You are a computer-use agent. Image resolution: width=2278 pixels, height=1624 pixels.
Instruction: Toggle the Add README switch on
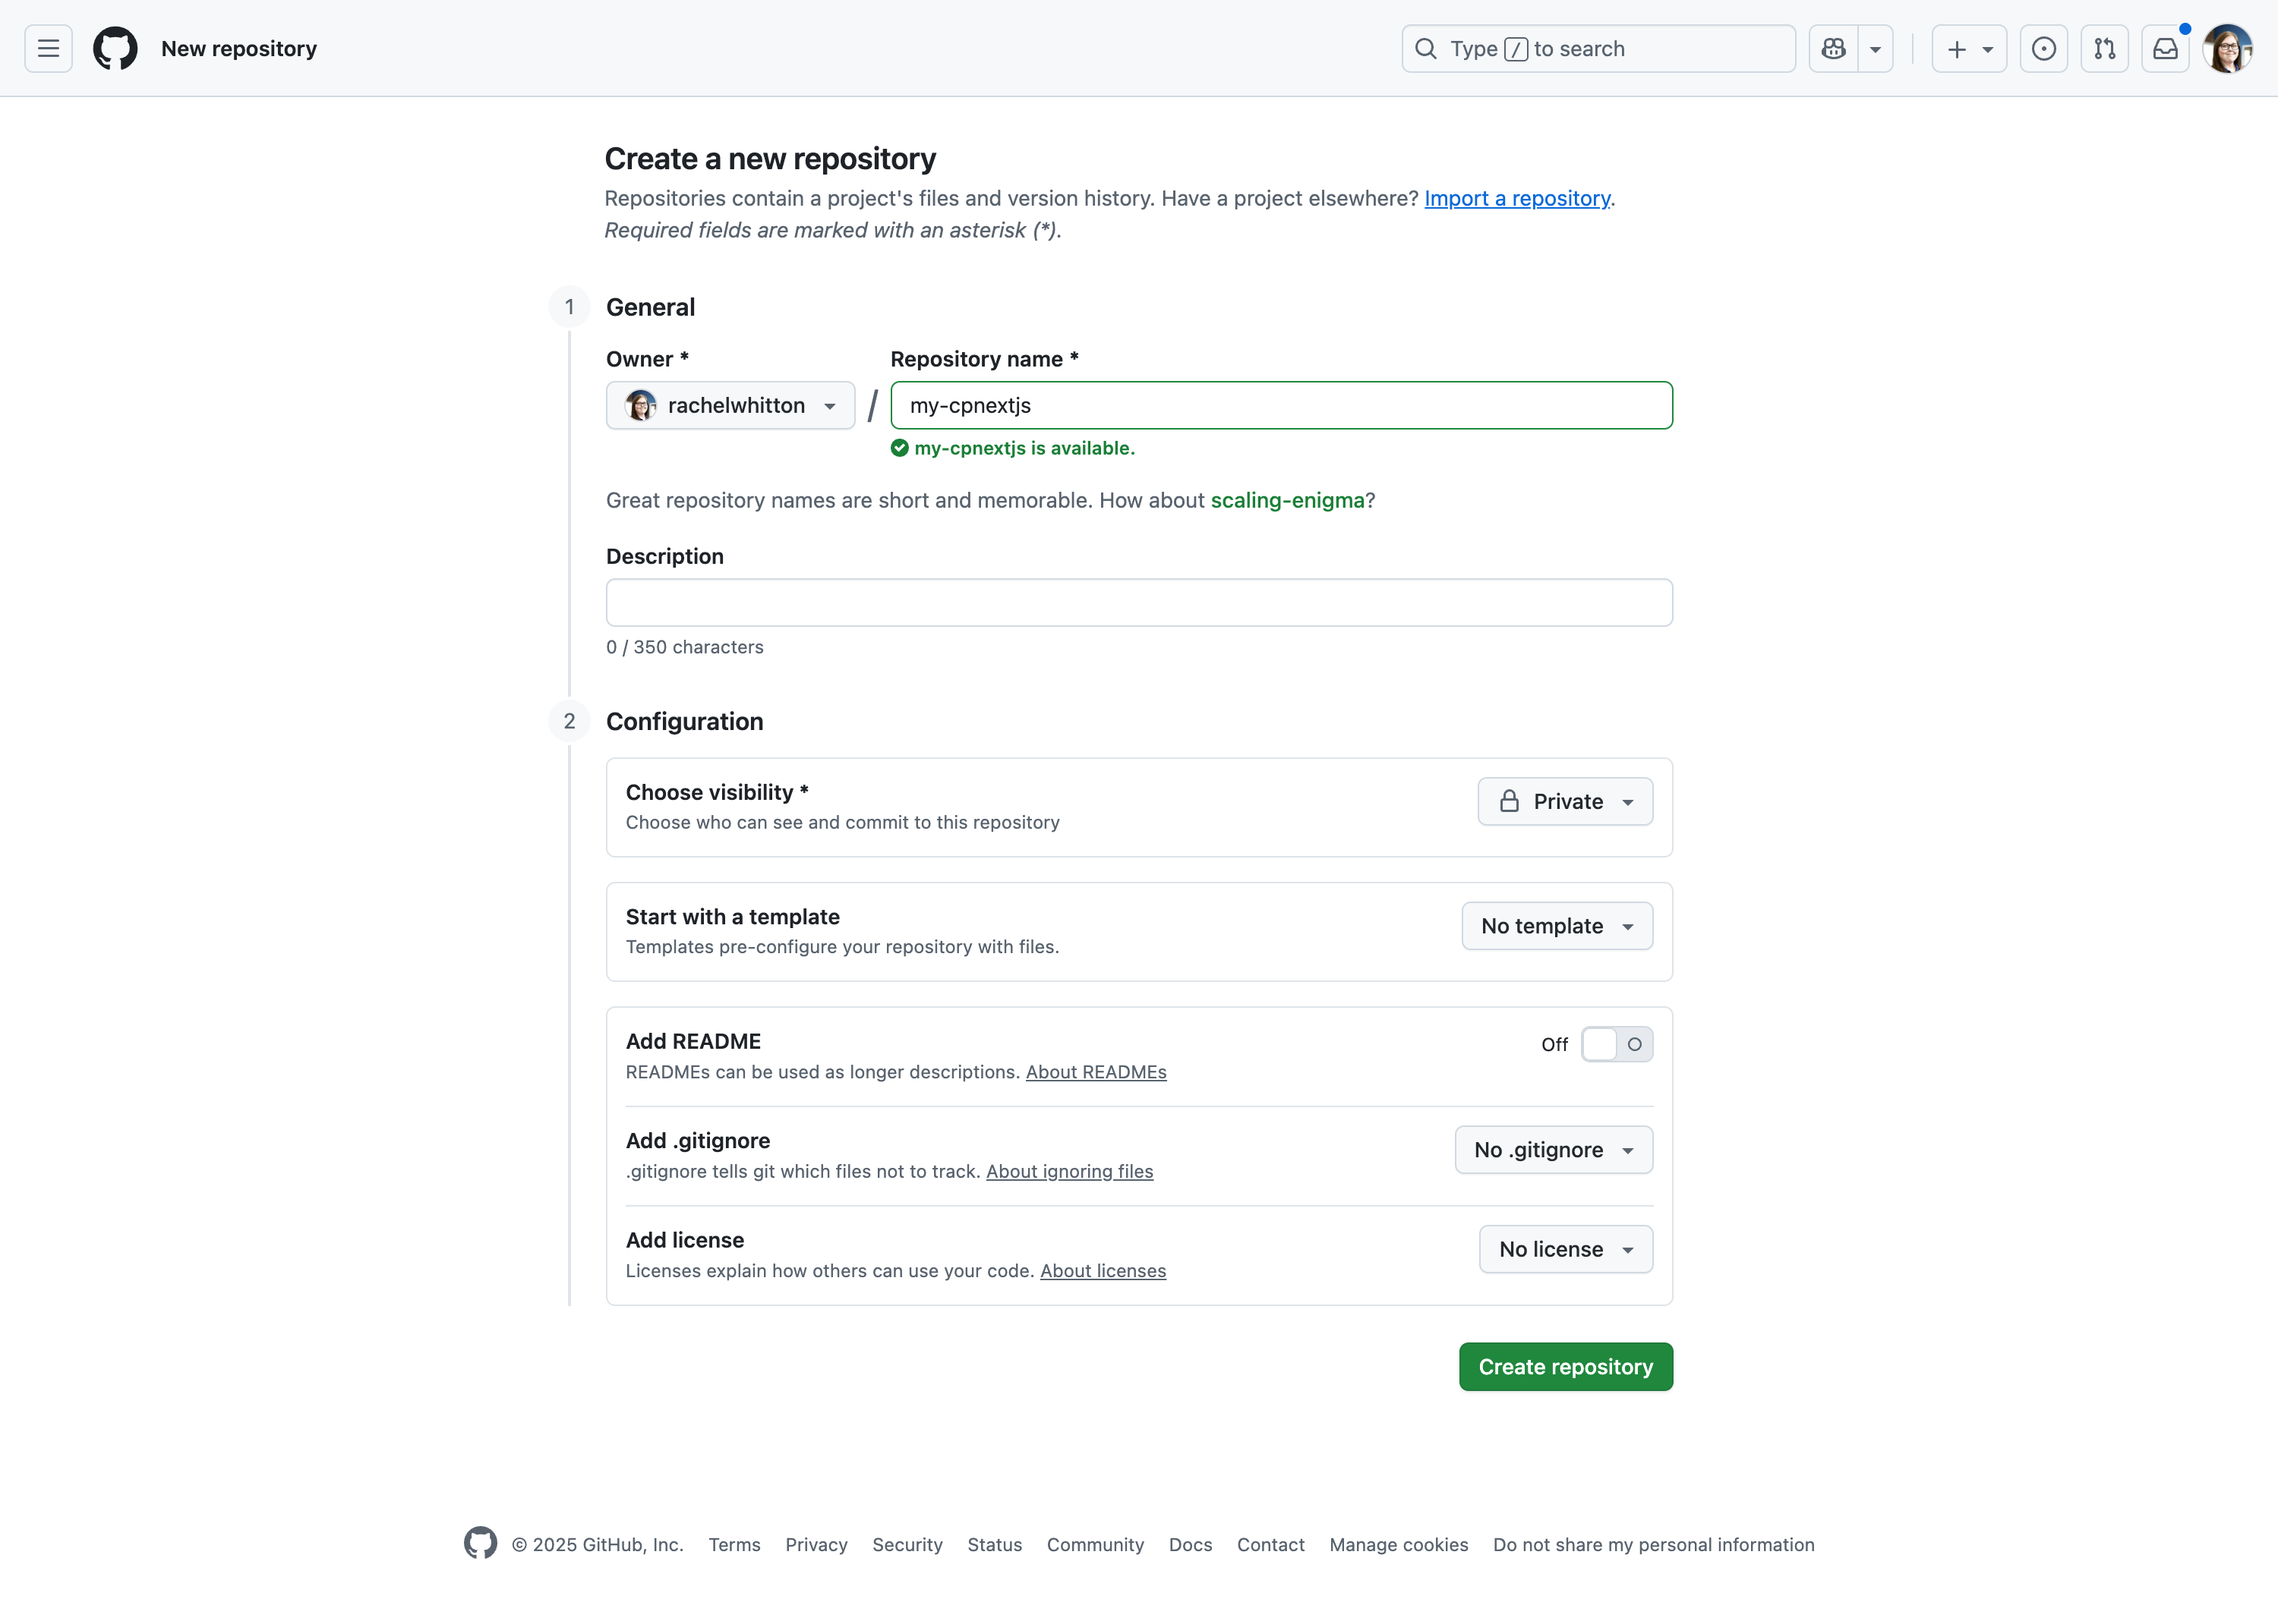(x=1617, y=1044)
